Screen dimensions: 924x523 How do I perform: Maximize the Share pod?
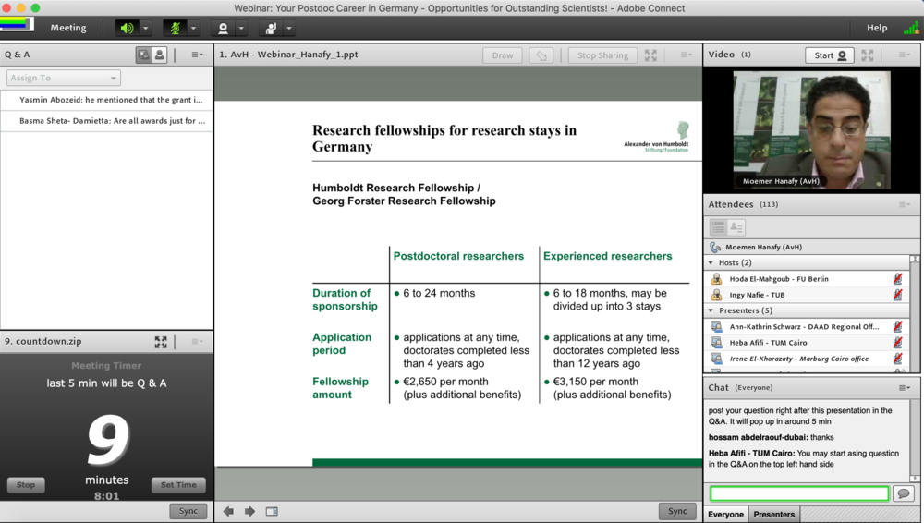[650, 55]
